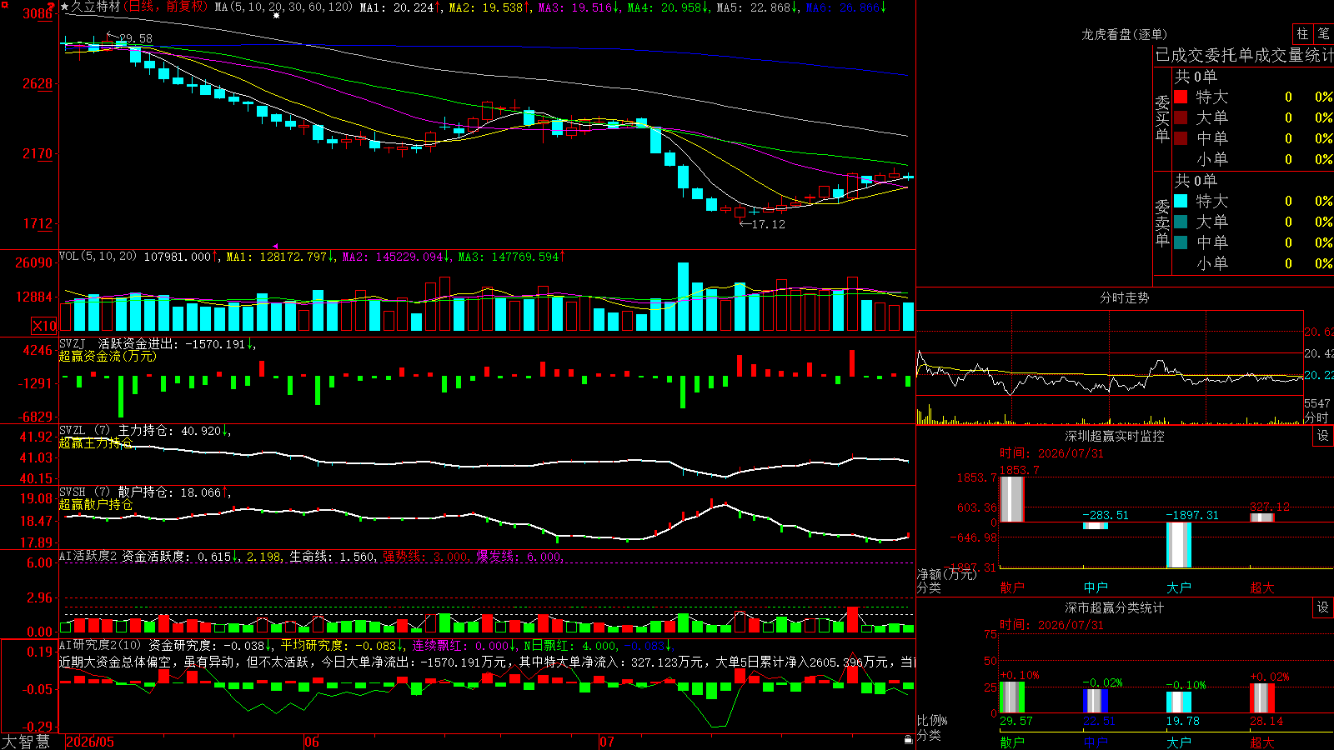Click the 深圳超赢实时监控 panel title

[1114, 436]
